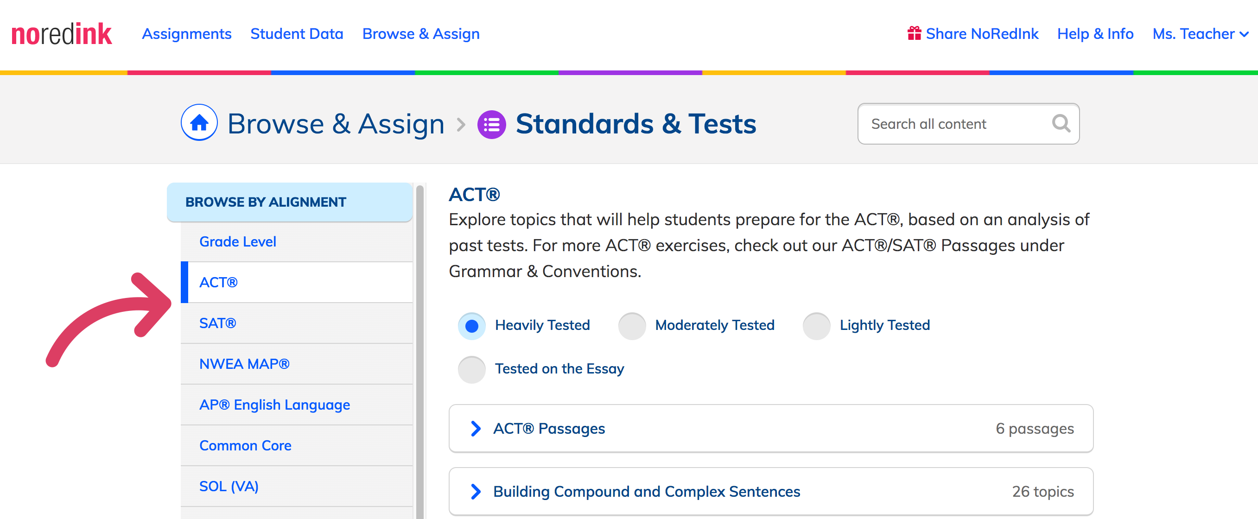
Task: Expand Building Compound and Complex Sentences
Action: [771, 492]
